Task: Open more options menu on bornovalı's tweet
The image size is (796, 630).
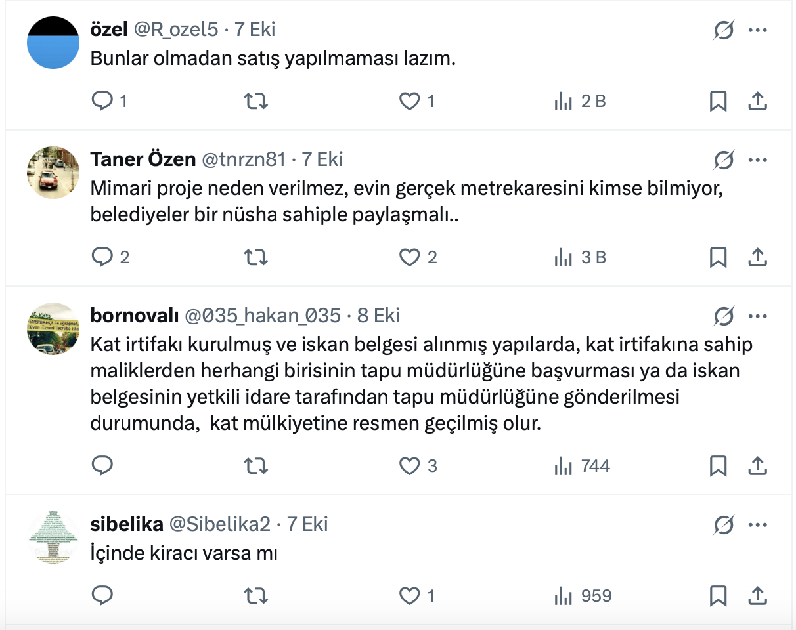Action: click(x=758, y=316)
